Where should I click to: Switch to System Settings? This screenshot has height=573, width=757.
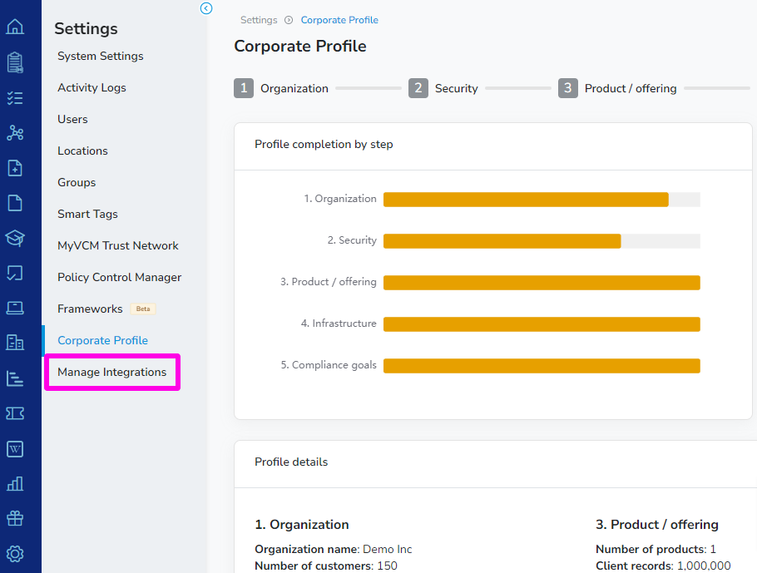tap(99, 56)
